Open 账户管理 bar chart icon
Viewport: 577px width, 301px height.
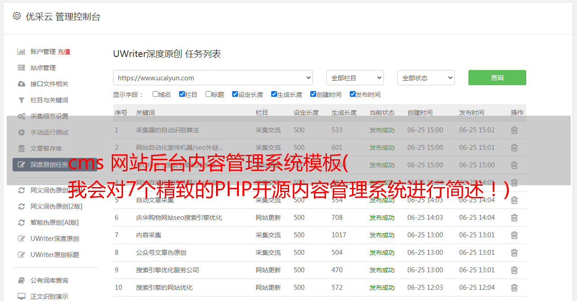point(21,52)
